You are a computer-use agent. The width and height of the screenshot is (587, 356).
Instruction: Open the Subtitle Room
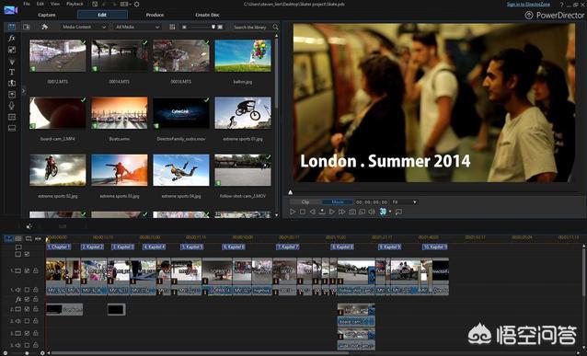click(x=12, y=129)
